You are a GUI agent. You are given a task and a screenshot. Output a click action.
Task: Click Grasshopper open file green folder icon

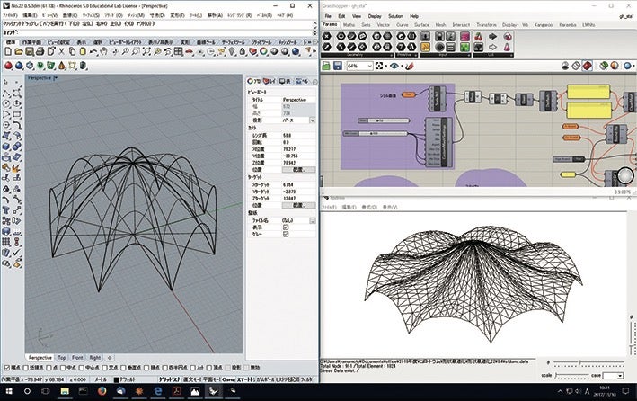[x=326, y=66]
